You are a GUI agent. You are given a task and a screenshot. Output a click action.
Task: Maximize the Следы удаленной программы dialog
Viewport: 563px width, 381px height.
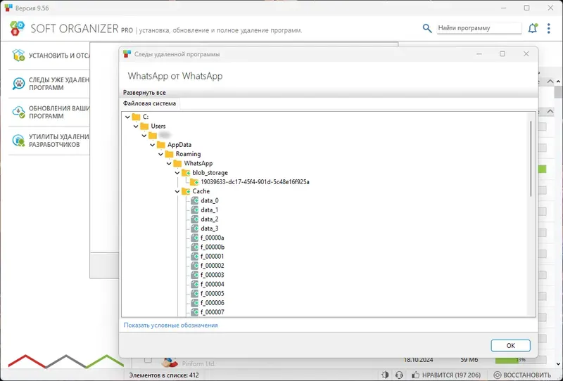point(502,54)
